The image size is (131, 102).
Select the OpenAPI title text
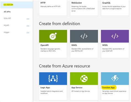click(x=44, y=45)
